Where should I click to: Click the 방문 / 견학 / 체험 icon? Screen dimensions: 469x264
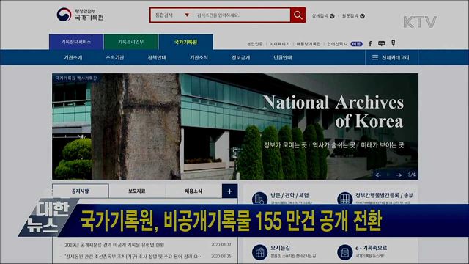259,199
